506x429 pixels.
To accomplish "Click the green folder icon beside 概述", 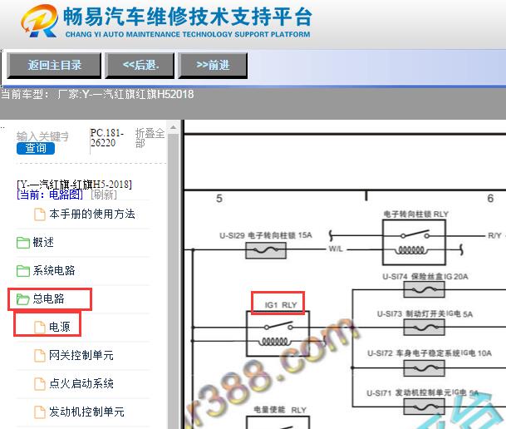I will 23,243.
